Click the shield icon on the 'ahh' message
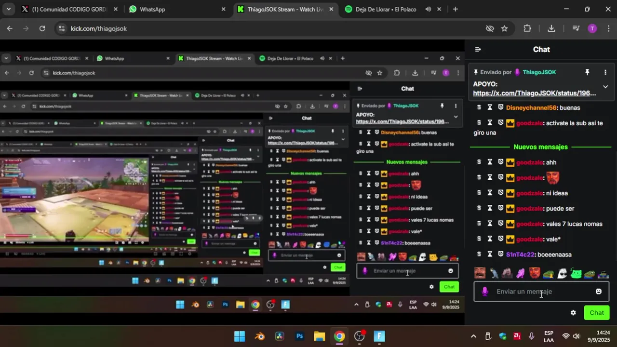 500,162
